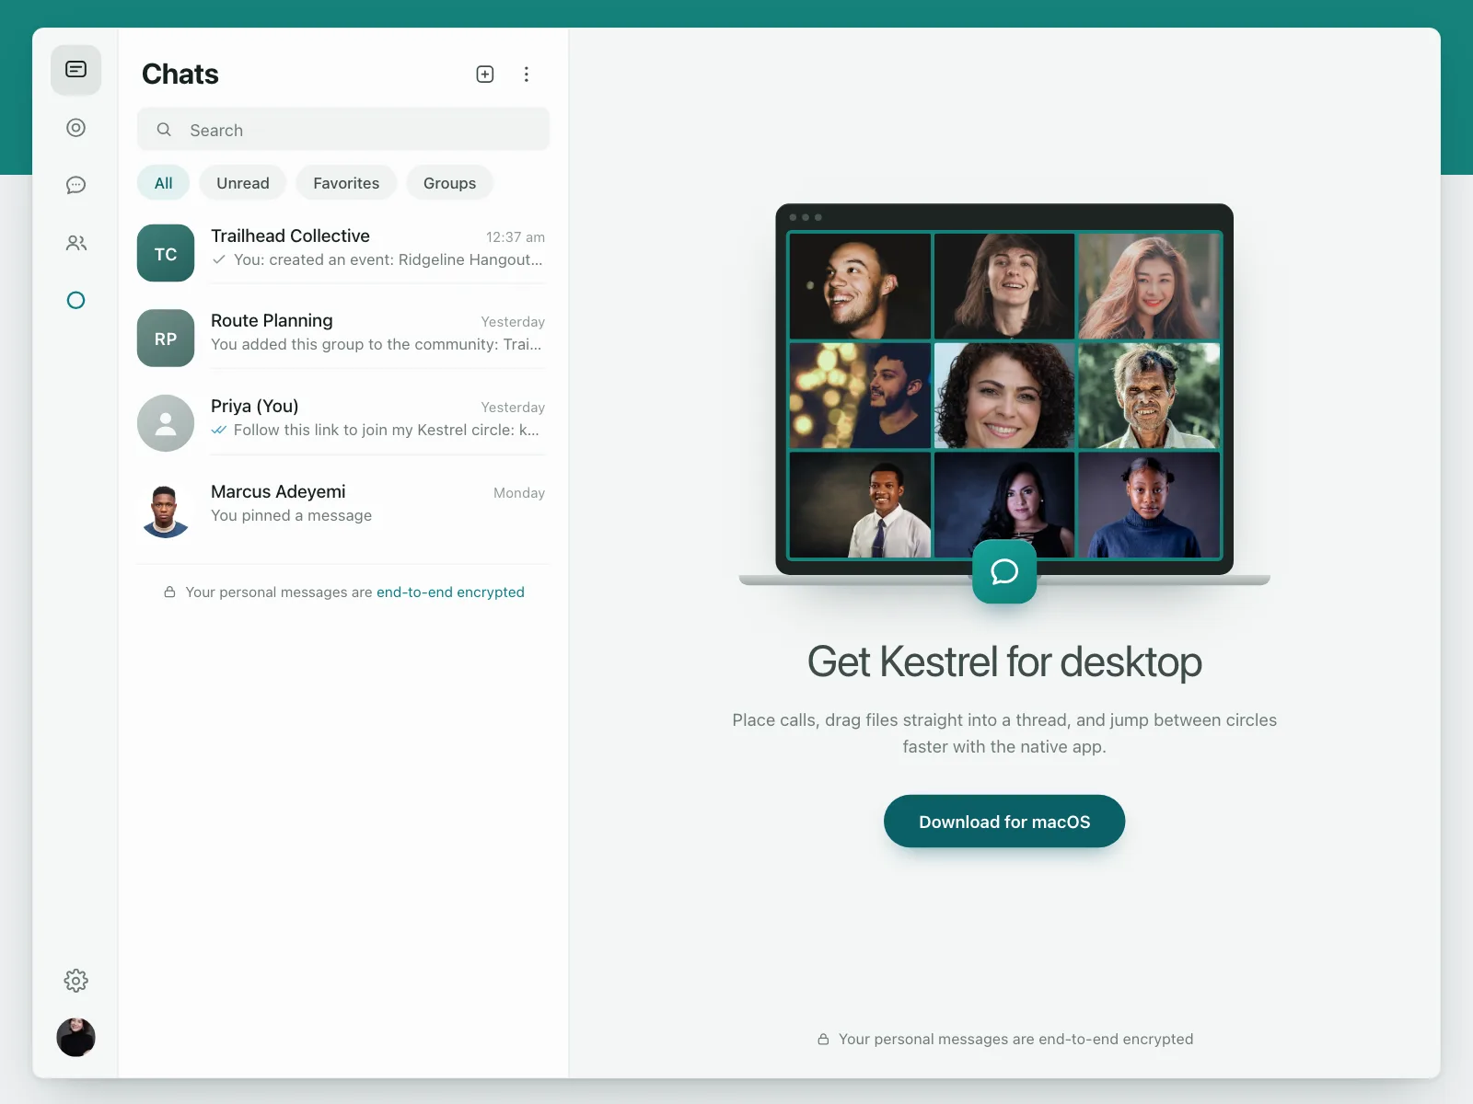Screen dimensions: 1473x1104
Task: Open the Priya (You) chat
Action: coord(343,423)
